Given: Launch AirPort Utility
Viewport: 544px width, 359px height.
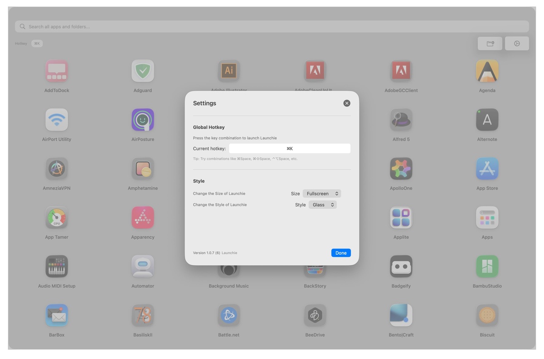Looking at the screenshot, I should [57, 120].
